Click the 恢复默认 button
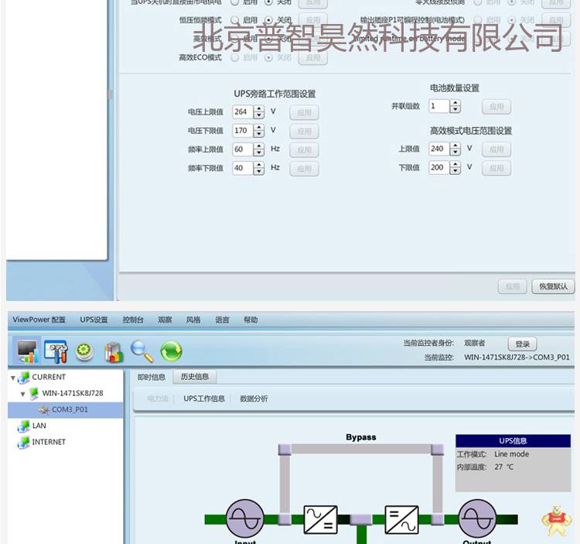Viewport: 580px width, 544px height. [x=553, y=286]
